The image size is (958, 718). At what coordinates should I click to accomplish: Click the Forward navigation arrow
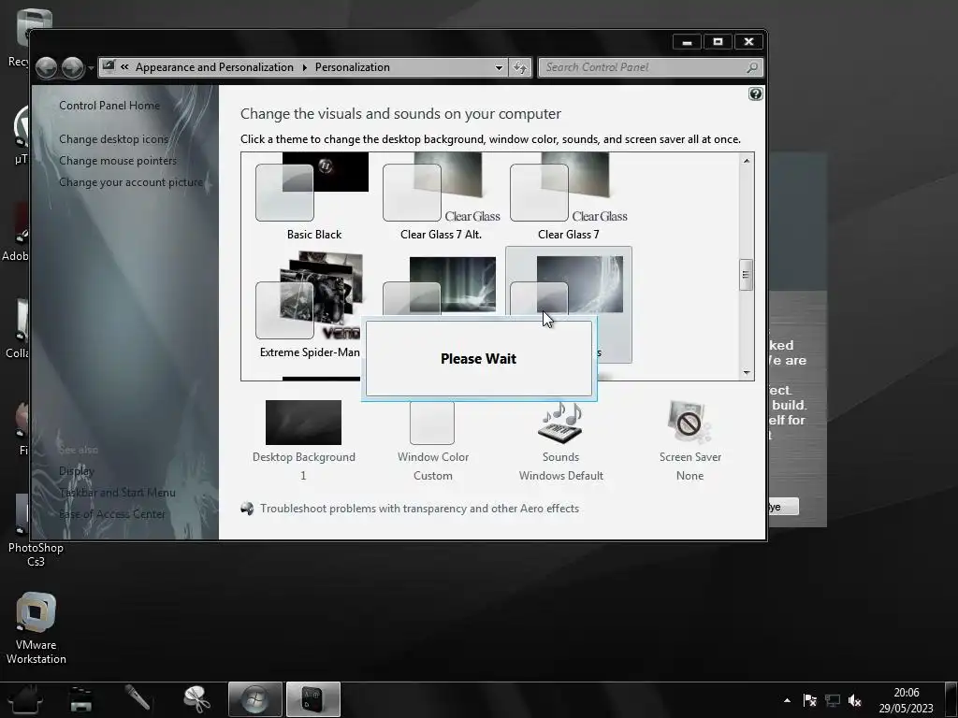click(x=72, y=67)
